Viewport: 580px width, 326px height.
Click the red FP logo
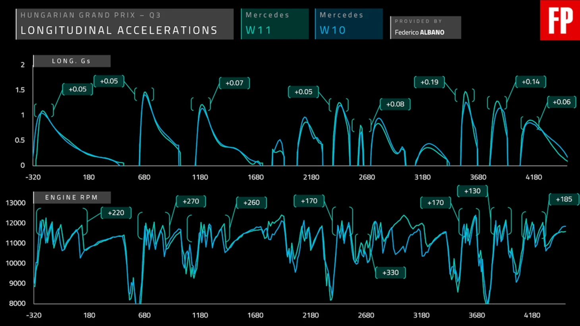560,20
